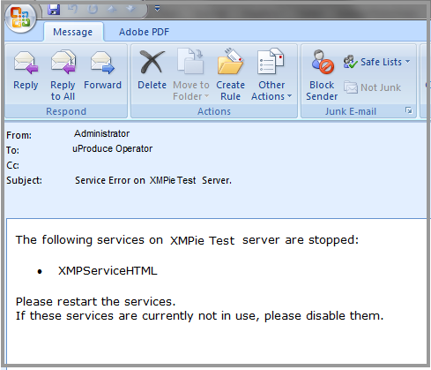Open Create Rule folder icon
This screenshot has height=370, width=431.
(x=230, y=61)
